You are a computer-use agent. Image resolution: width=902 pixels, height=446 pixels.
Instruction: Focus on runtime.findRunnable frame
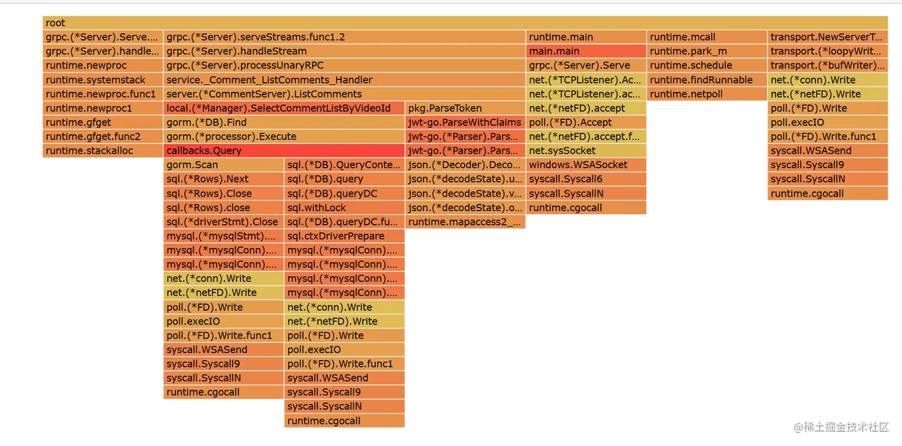pos(707,80)
